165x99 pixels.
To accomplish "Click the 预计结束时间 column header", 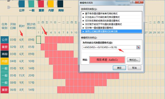I will (x=31, y=26).
